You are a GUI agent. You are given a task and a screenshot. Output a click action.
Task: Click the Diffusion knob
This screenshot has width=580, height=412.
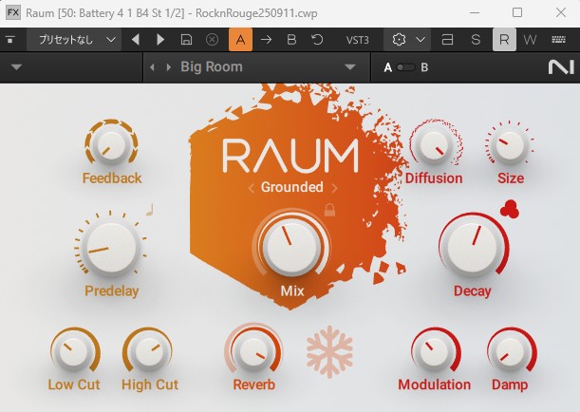436,145
